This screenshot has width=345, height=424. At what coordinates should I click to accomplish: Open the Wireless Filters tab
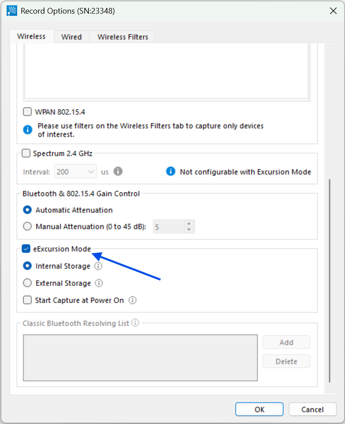(x=123, y=37)
